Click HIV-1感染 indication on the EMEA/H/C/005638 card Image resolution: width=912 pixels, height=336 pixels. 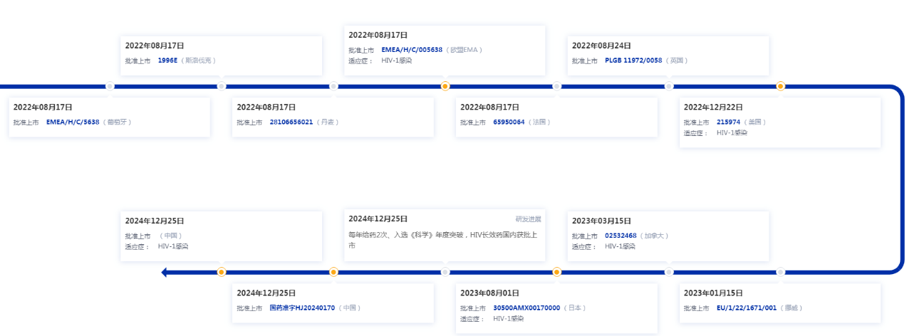click(396, 61)
